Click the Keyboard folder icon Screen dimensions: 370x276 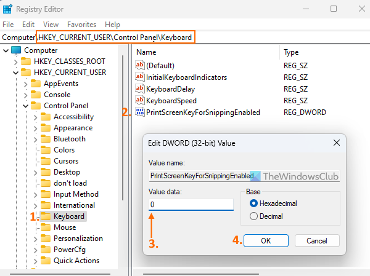pyautogui.click(x=46, y=216)
